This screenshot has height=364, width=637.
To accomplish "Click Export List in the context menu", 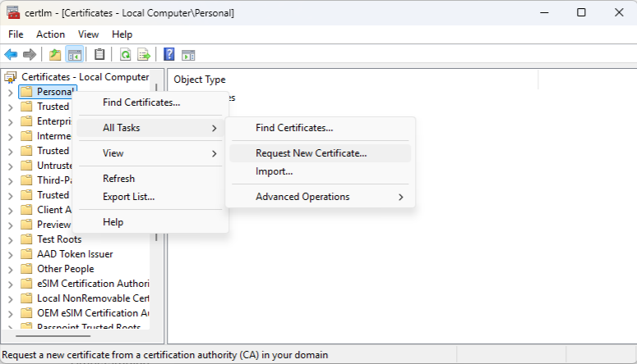I will click(128, 197).
